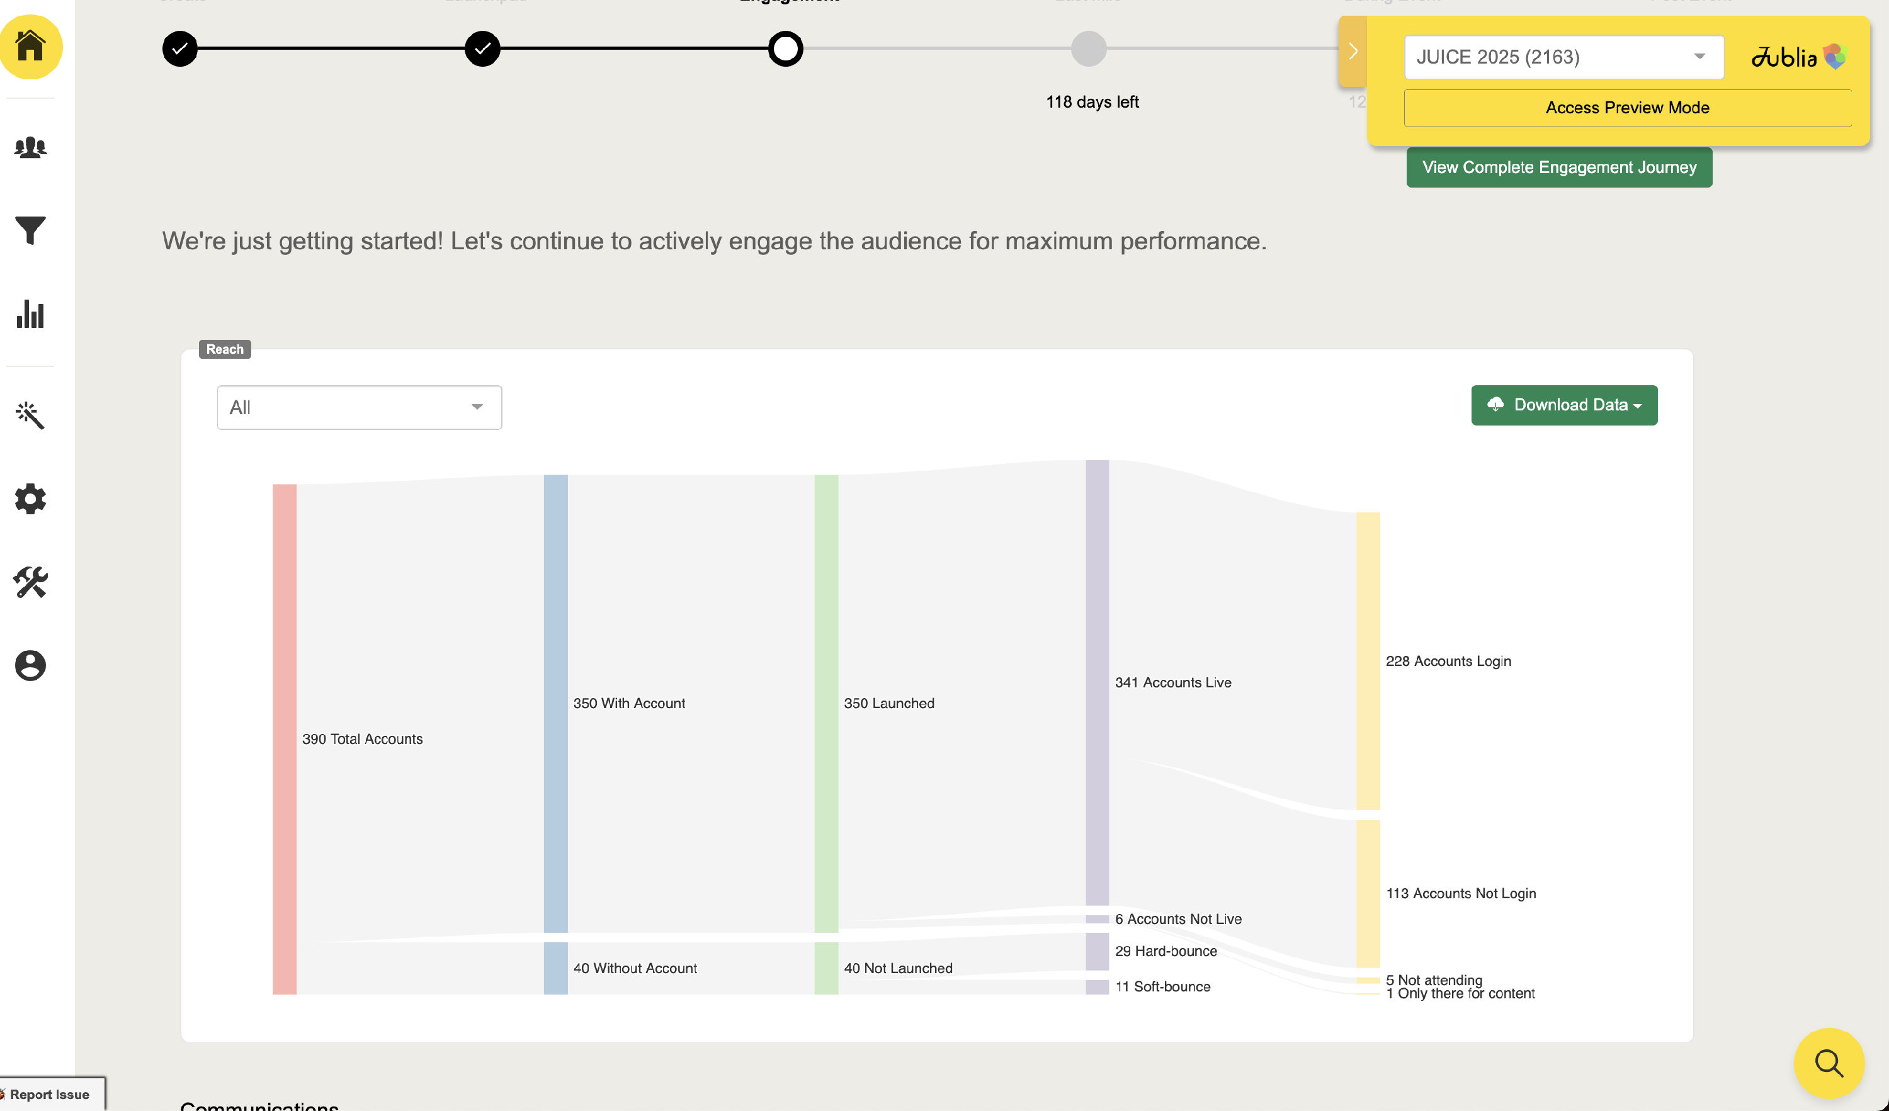Select the current Engagement stage circle marker
The height and width of the screenshot is (1111, 1889).
point(785,48)
